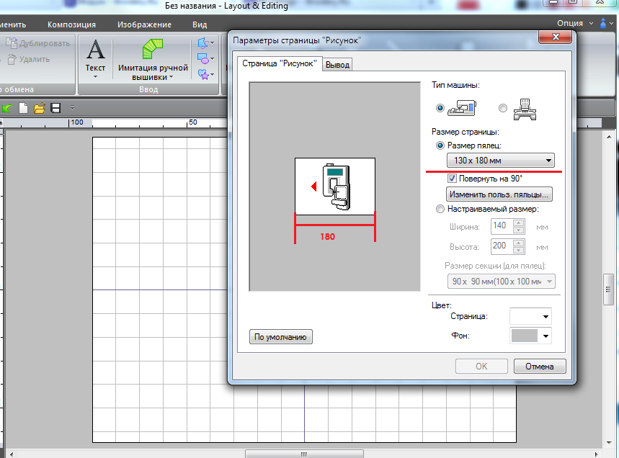
Task: Open the 'Композиция' ribbon tab
Action: pos(71,24)
